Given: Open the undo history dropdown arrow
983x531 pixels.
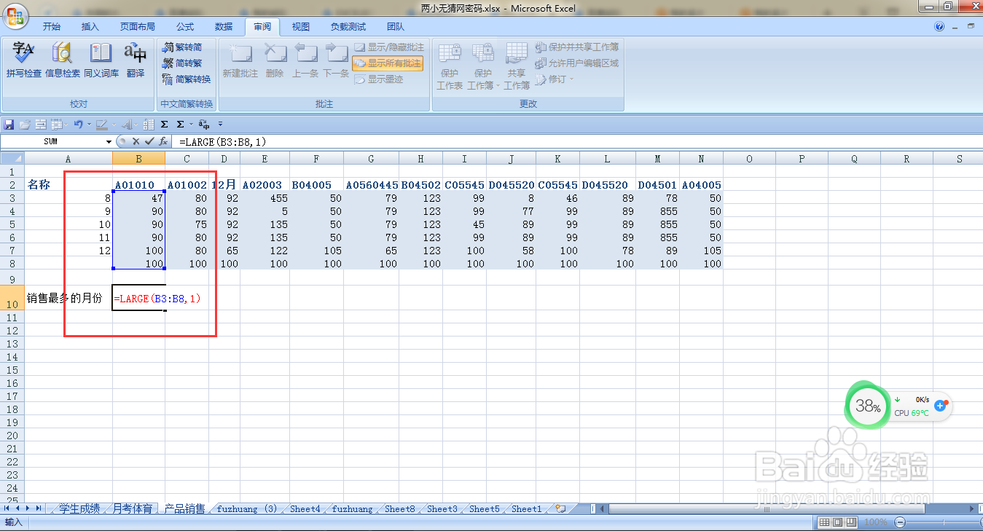Looking at the screenshot, I should click(x=89, y=125).
